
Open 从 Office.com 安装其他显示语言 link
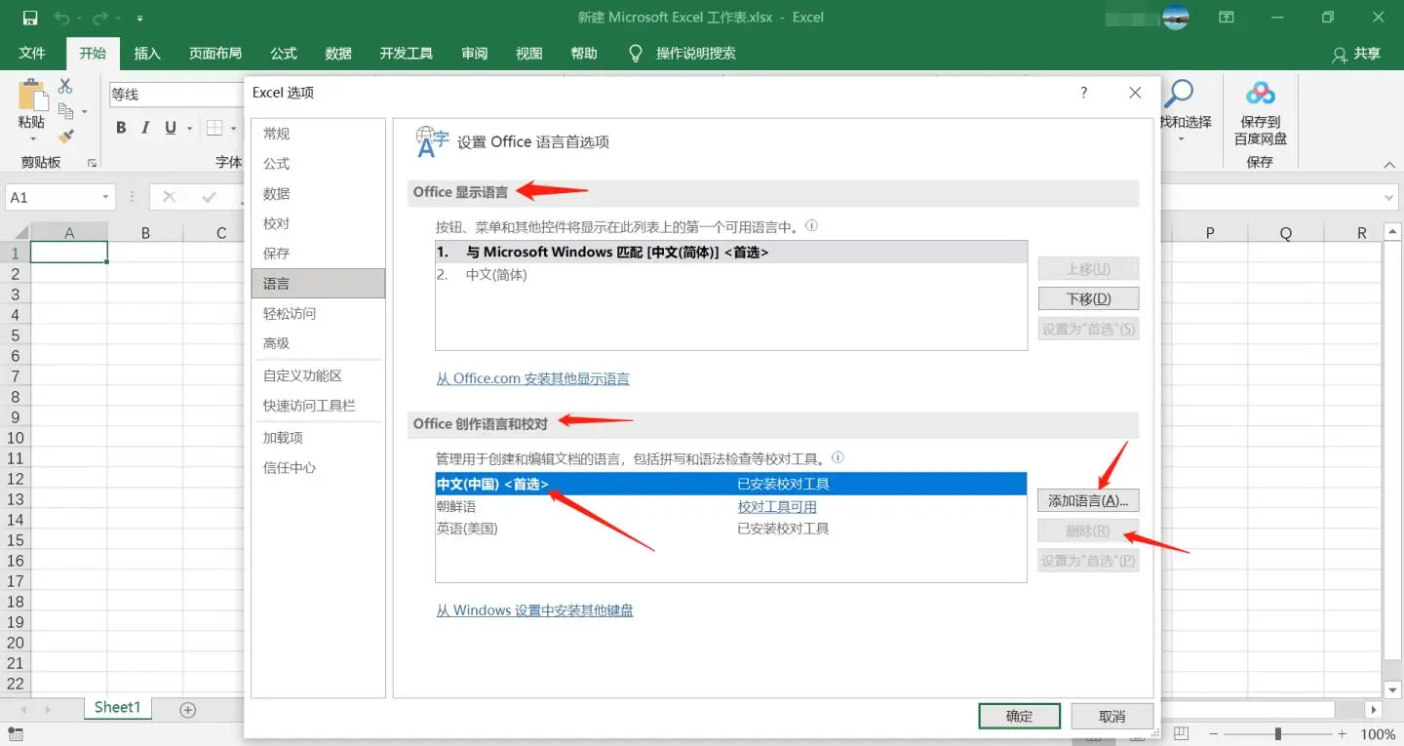(532, 378)
